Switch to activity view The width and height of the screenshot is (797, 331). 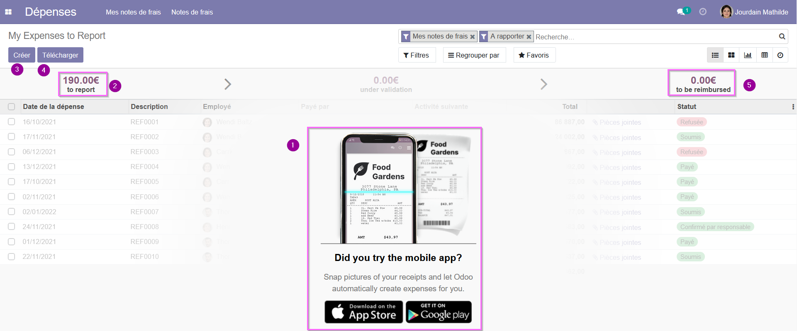point(780,55)
